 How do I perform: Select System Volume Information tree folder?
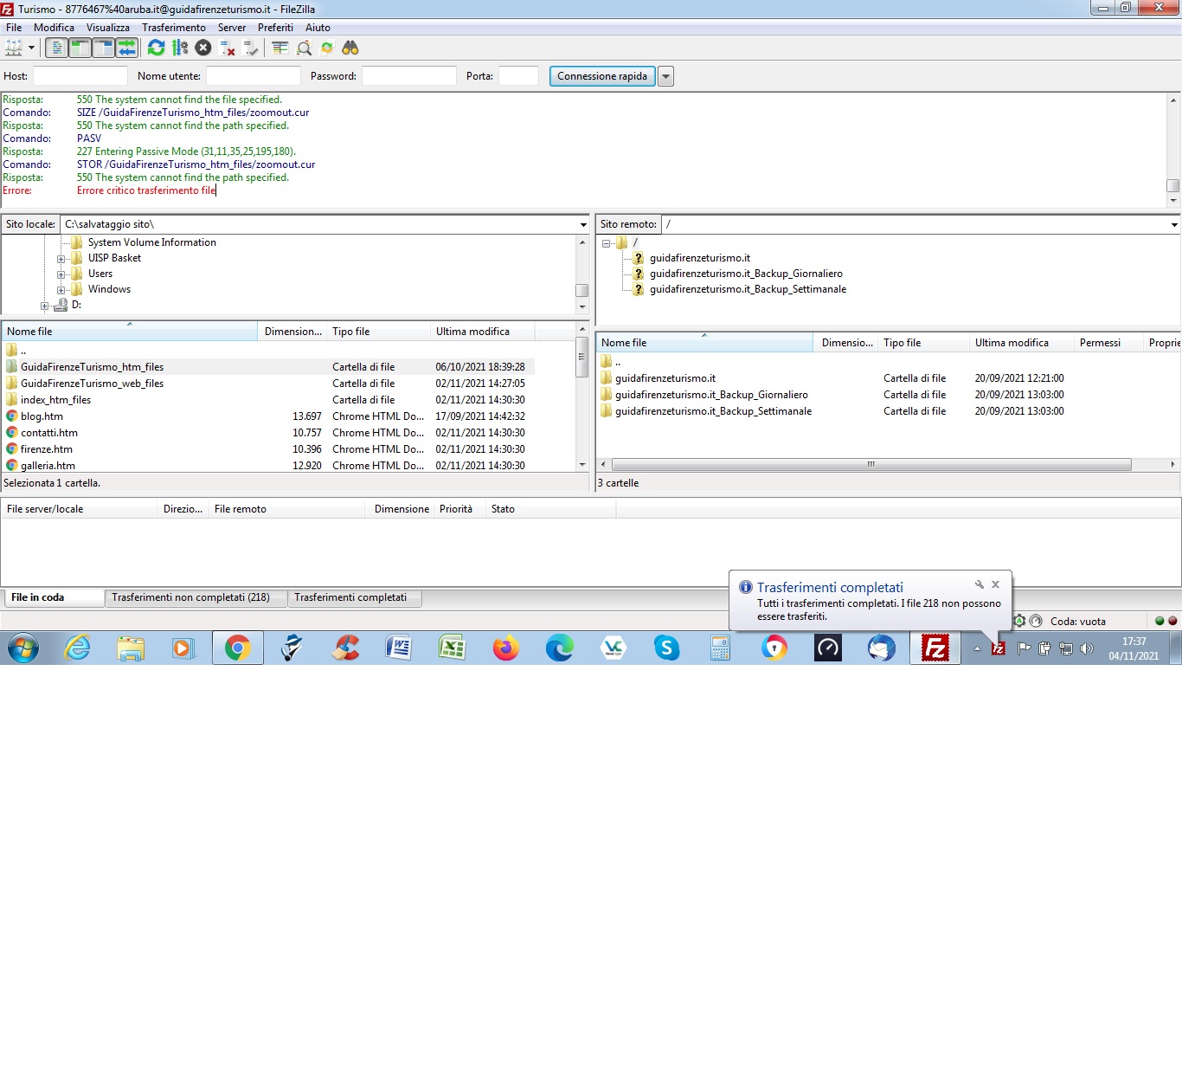151,242
